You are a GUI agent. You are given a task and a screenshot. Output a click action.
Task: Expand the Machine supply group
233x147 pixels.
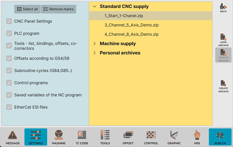tap(94, 44)
